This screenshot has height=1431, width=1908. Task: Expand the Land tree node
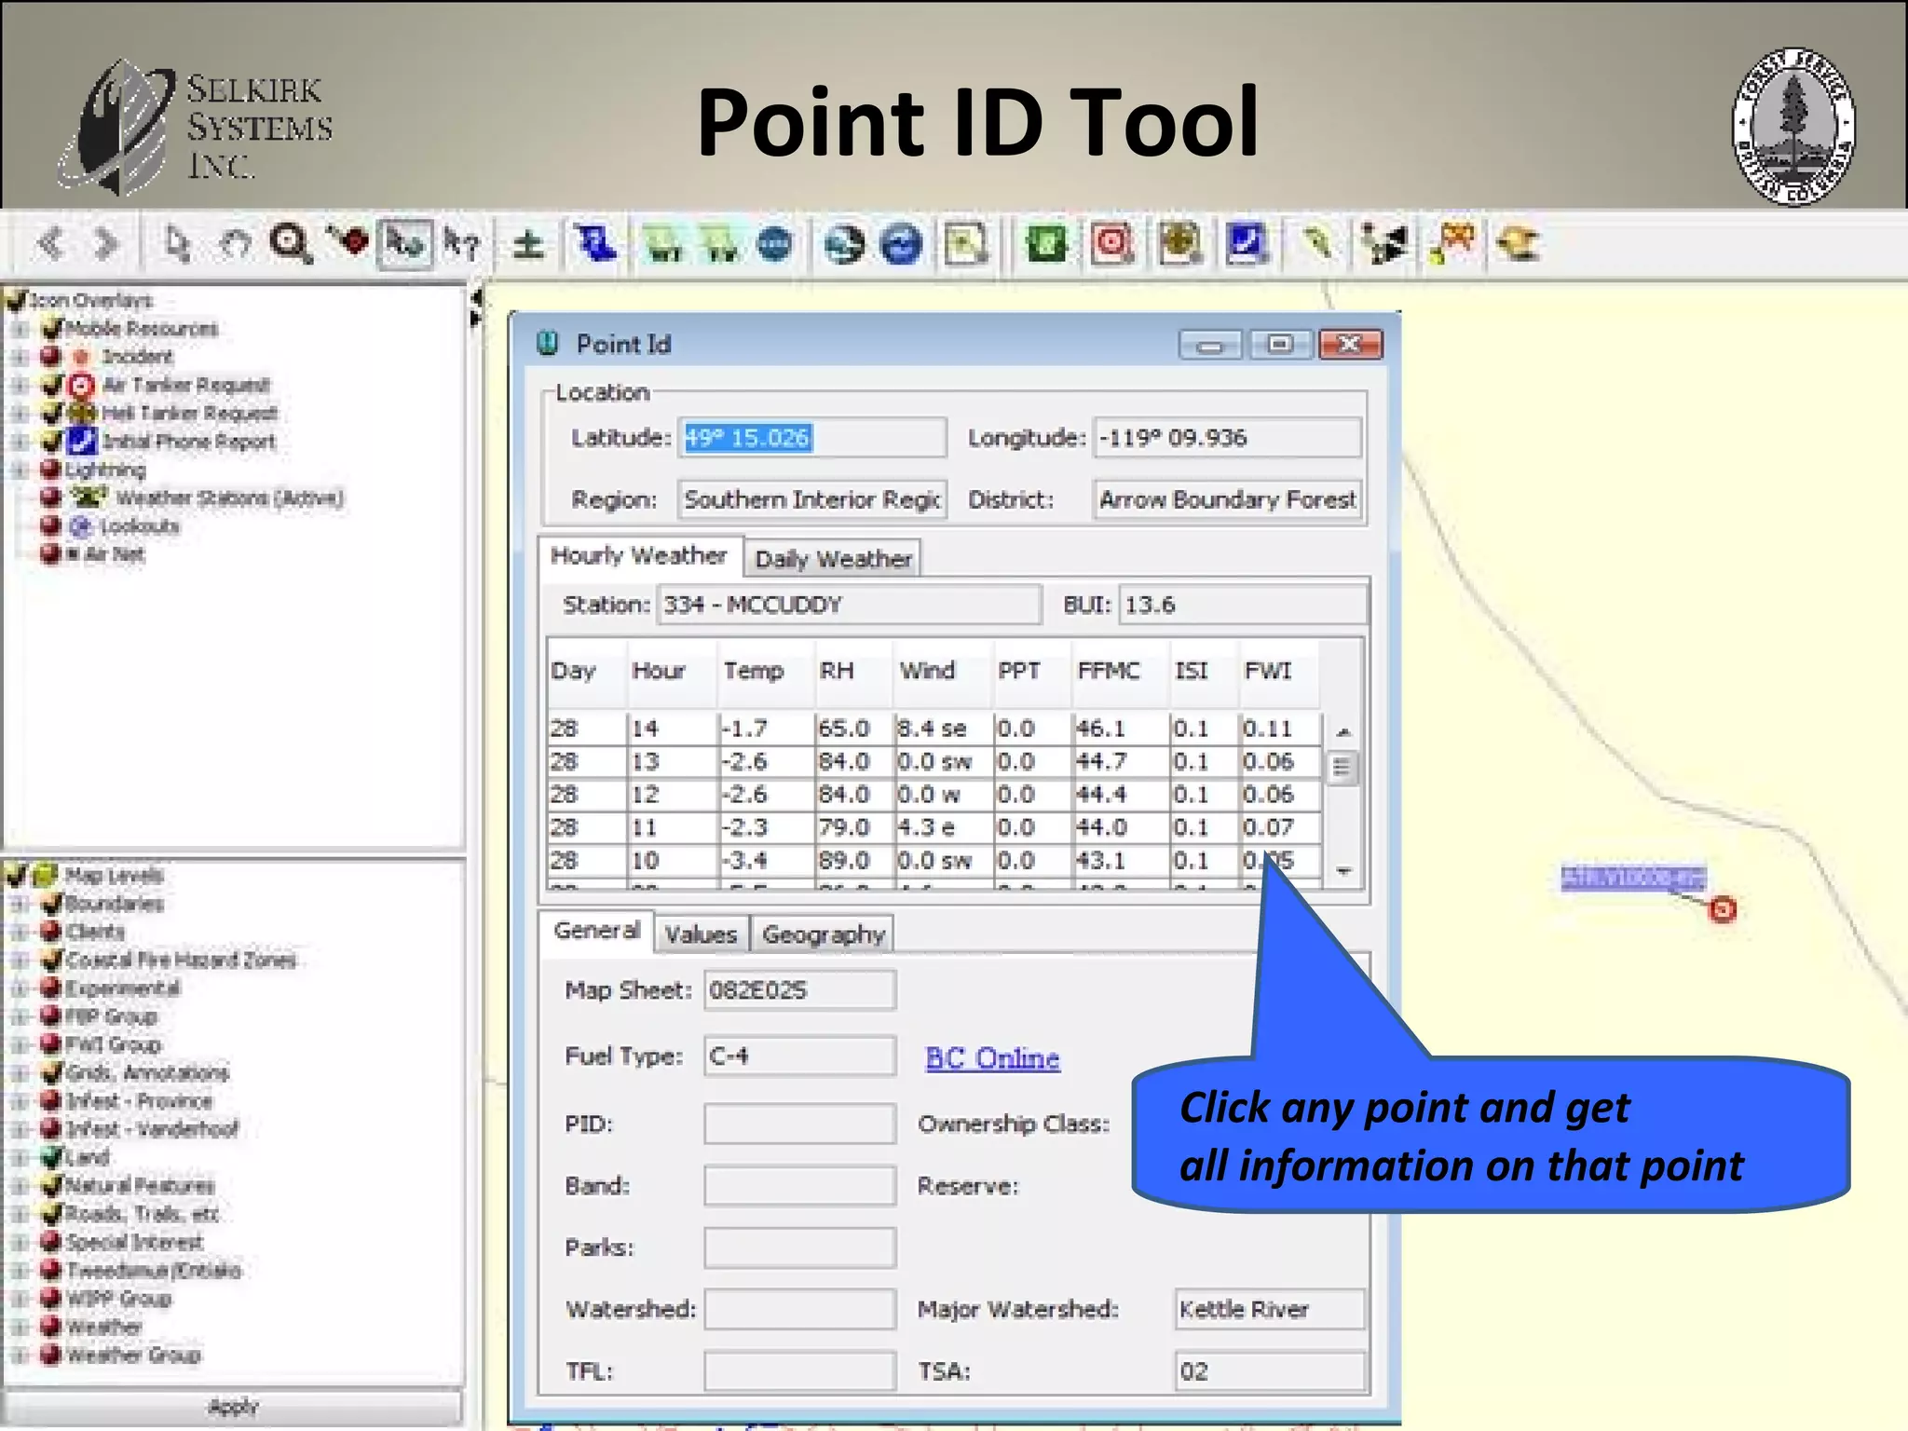pos(19,1157)
